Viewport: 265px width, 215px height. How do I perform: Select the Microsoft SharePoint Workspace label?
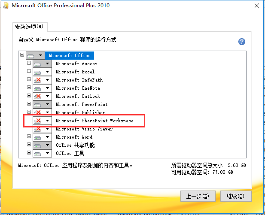(94, 121)
